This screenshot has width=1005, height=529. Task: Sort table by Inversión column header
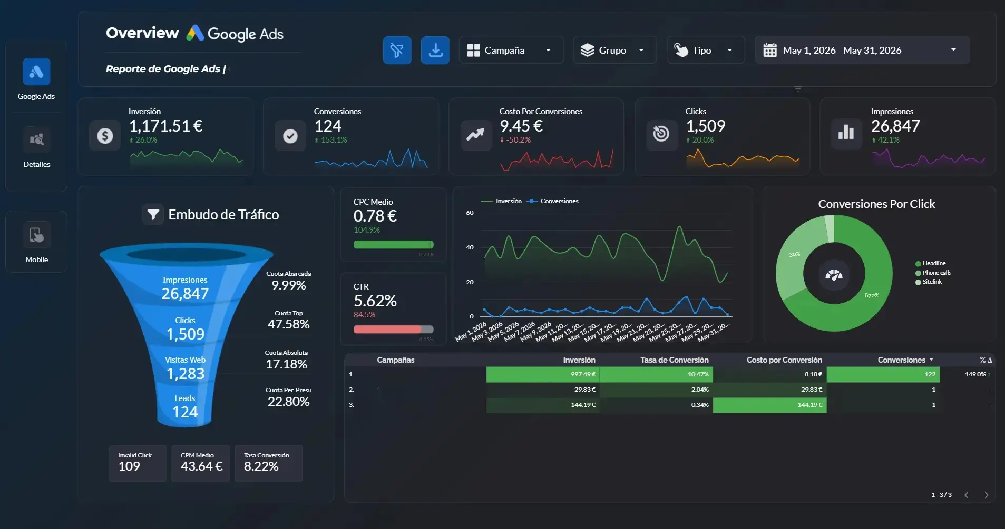click(x=579, y=360)
